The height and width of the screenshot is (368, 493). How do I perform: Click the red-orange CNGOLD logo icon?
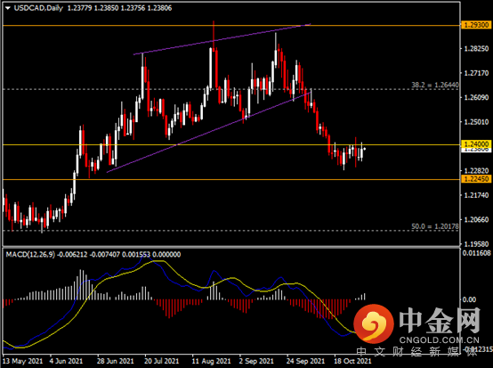point(374,323)
